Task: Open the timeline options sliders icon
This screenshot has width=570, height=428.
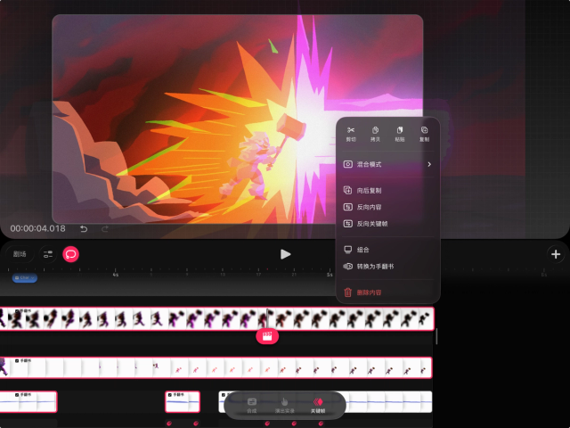Action: click(x=48, y=254)
